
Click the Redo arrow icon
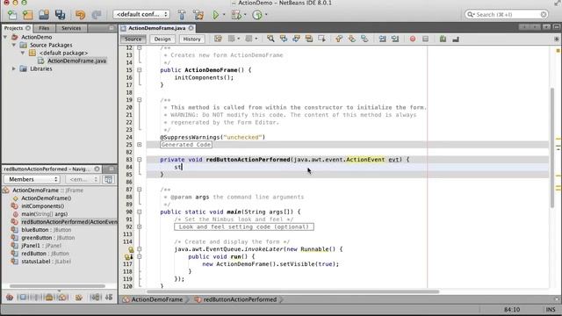(x=96, y=15)
